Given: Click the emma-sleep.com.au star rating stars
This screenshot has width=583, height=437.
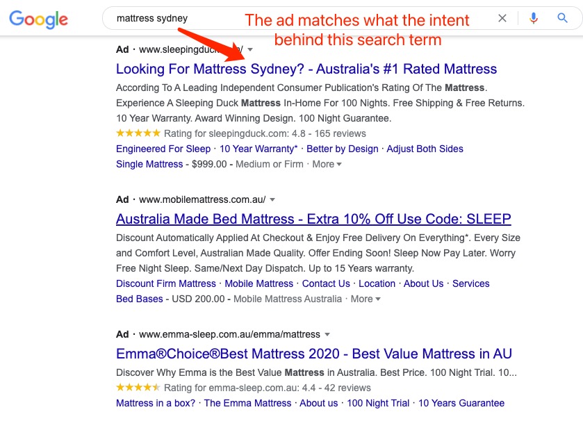Looking at the screenshot, I should [138, 388].
